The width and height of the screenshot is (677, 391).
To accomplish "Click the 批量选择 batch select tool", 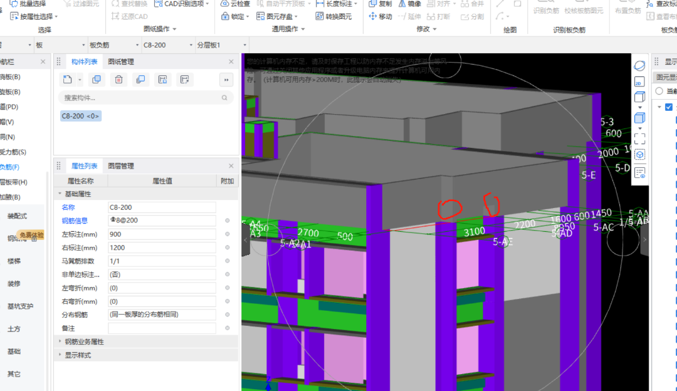I will click(x=28, y=4).
